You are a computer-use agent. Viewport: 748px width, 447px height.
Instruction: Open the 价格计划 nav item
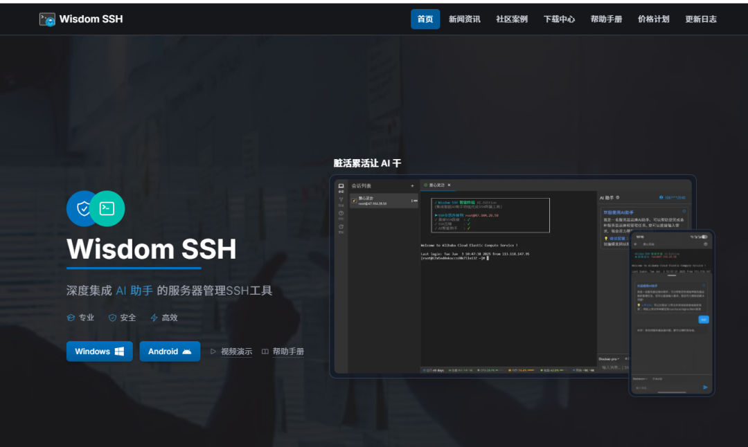tap(654, 19)
